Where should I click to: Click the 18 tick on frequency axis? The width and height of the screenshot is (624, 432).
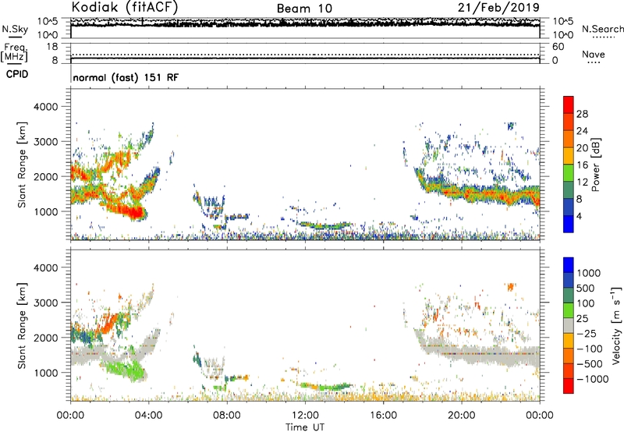52,47
